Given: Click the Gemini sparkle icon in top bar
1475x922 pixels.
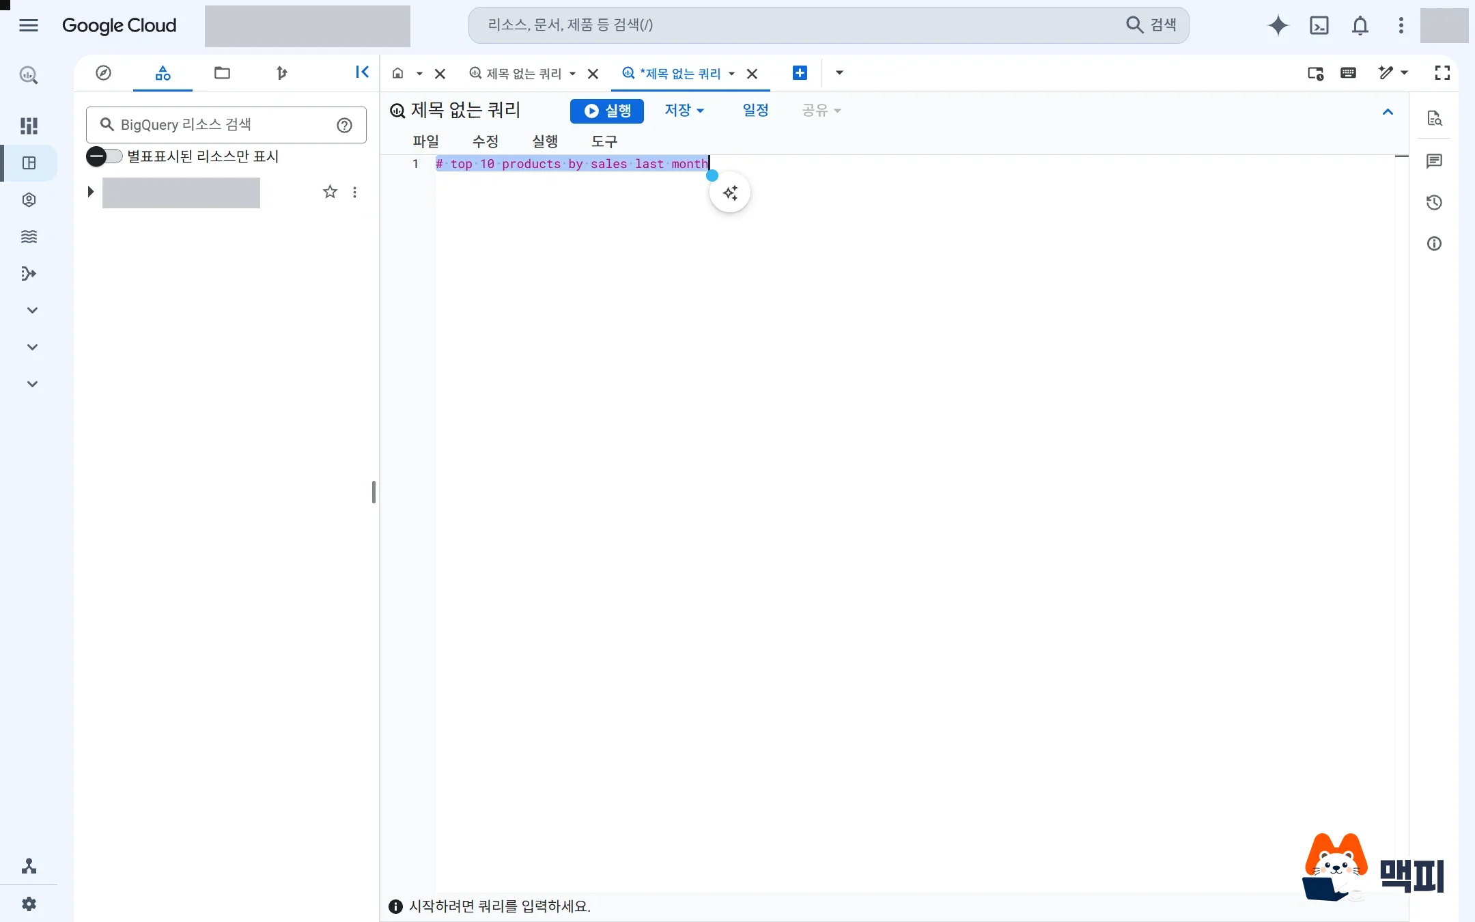Looking at the screenshot, I should (x=1278, y=25).
